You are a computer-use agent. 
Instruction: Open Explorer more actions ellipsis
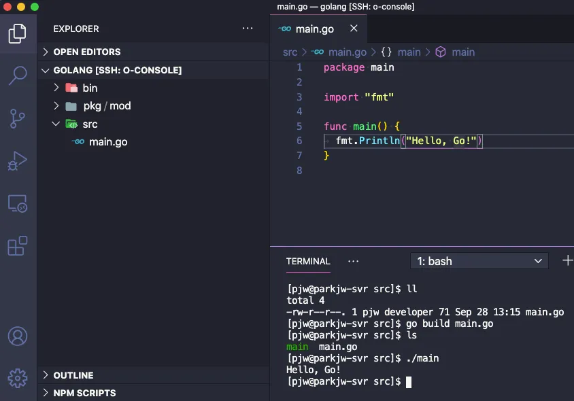click(x=248, y=28)
